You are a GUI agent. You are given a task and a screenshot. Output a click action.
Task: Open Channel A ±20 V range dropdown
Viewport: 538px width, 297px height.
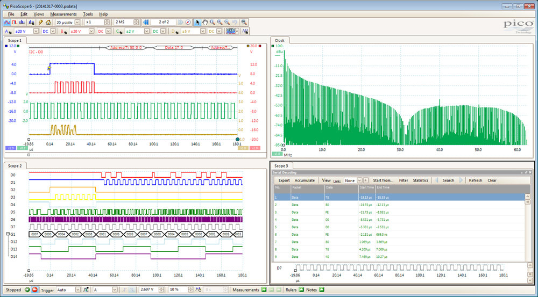[37, 31]
